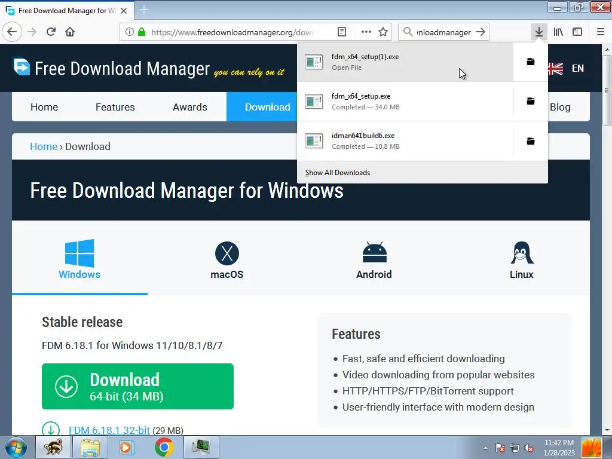Open the Awards navigation tab
This screenshot has height=459, width=612.
pyautogui.click(x=189, y=107)
